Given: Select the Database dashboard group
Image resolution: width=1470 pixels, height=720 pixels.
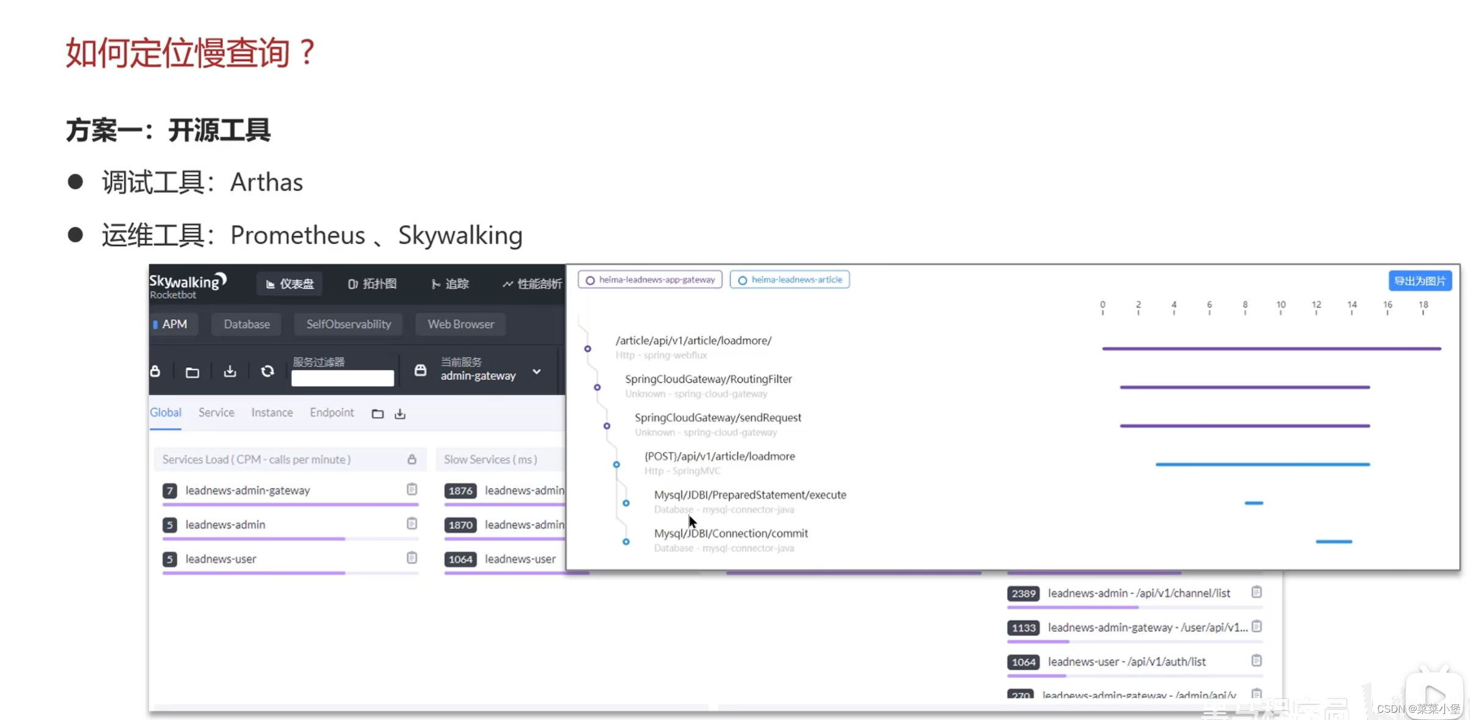Looking at the screenshot, I should click(247, 324).
